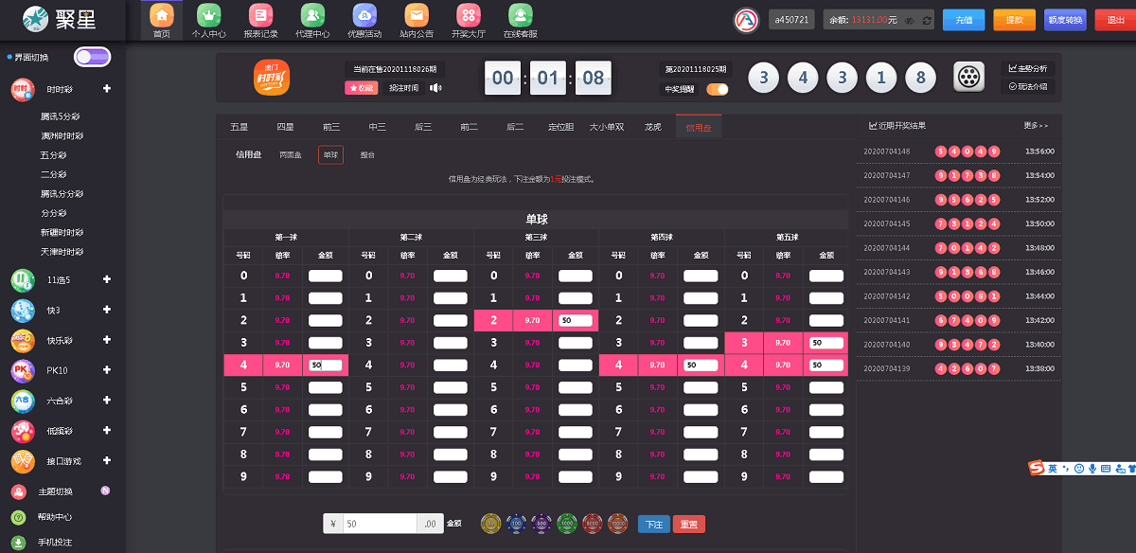
Task: Disable the 中奖提醒 win alert toggle
Action: point(717,89)
